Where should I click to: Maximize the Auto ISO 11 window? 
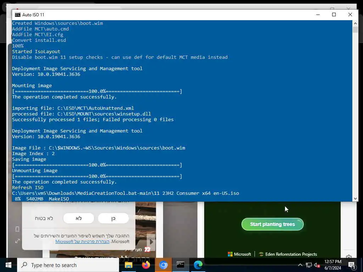coord(334,15)
